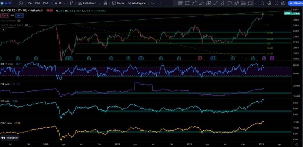Open the candlestick chart type selector
303x147 pixels.
coord(72,3)
